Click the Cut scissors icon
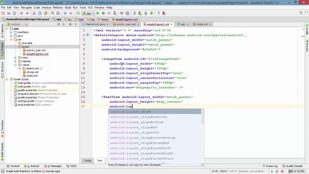Viewport: 309px width, 174px height. click(34, 13)
